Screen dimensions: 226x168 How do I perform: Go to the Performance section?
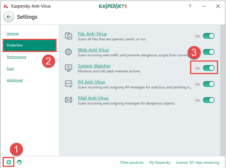click(x=16, y=57)
